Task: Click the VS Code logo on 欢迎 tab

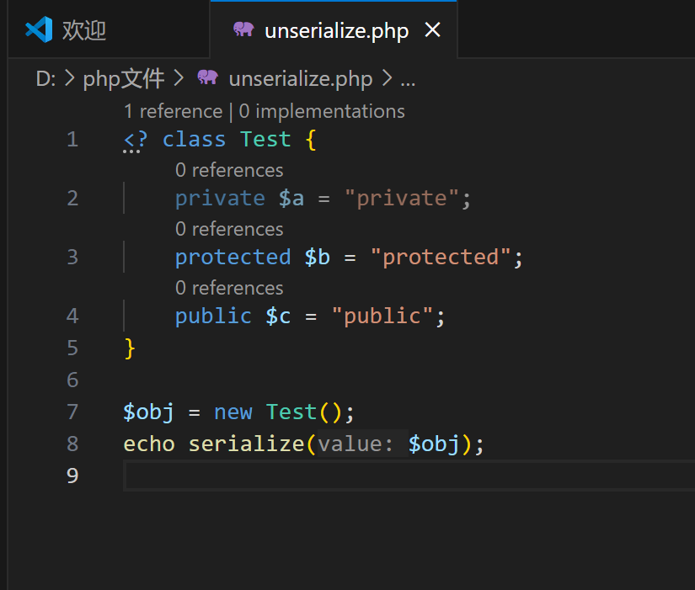Action: [39, 29]
